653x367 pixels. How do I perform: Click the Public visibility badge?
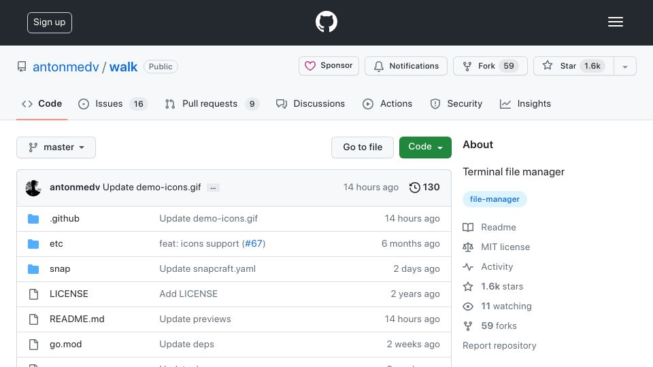161,67
